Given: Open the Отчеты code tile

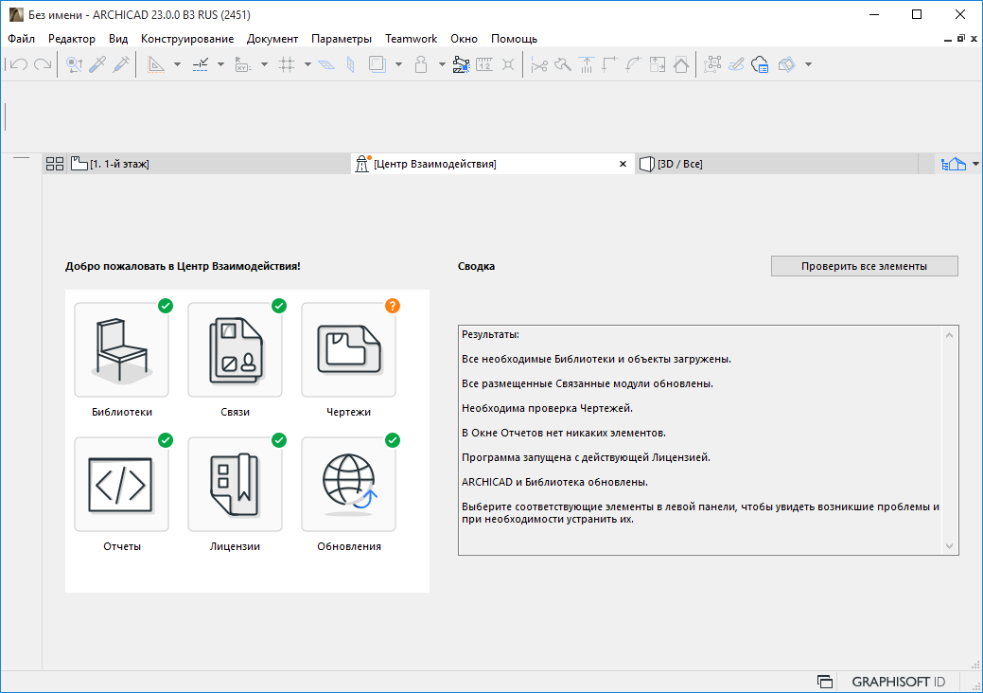Looking at the screenshot, I should pos(122,484).
